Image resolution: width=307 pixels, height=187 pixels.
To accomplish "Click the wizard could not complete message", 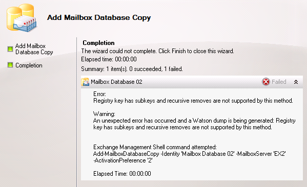I will (x=158, y=51).
